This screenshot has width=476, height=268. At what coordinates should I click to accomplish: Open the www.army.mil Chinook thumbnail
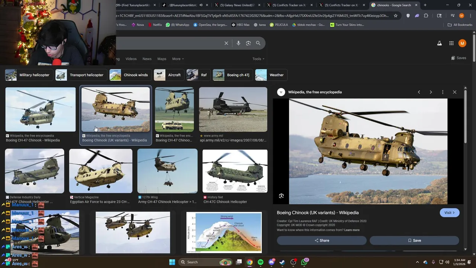[233, 109]
